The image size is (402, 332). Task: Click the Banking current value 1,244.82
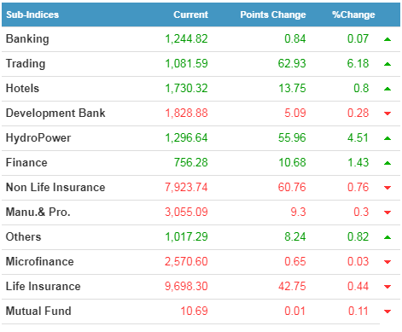[186, 39]
